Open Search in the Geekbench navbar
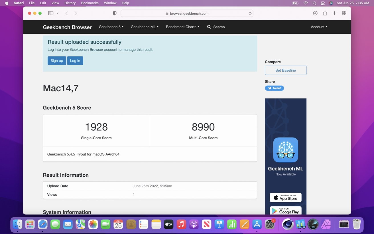This screenshot has height=234, width=374. (216, 27)
